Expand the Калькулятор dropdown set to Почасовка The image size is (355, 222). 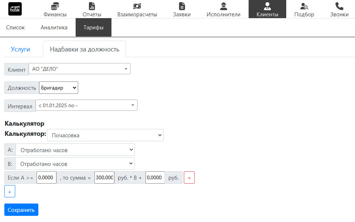click(x=105, y=135)
